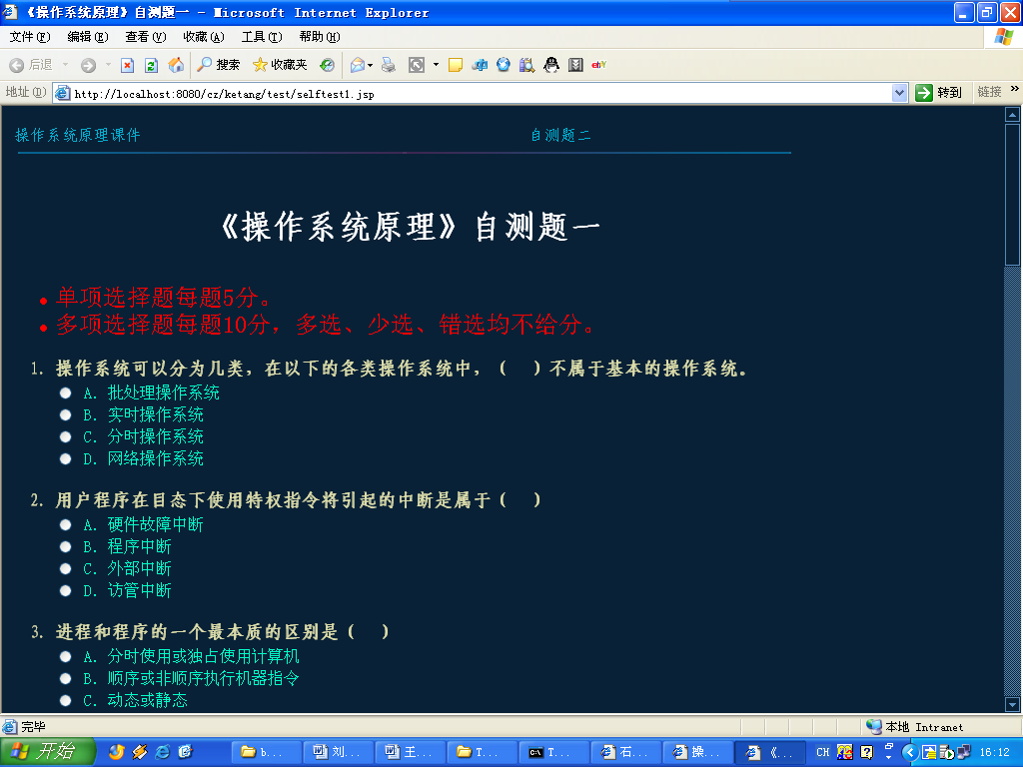
Task: Click the scrollbar up arrow
Action: [x=1013, y=115]
